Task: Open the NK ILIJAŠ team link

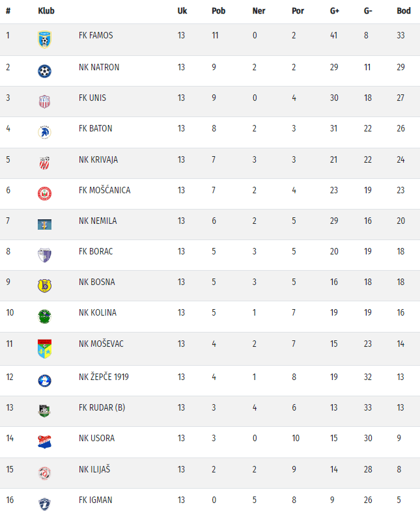Action: tap(94, 469)
